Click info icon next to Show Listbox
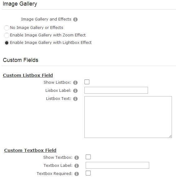 click(75, 82)
